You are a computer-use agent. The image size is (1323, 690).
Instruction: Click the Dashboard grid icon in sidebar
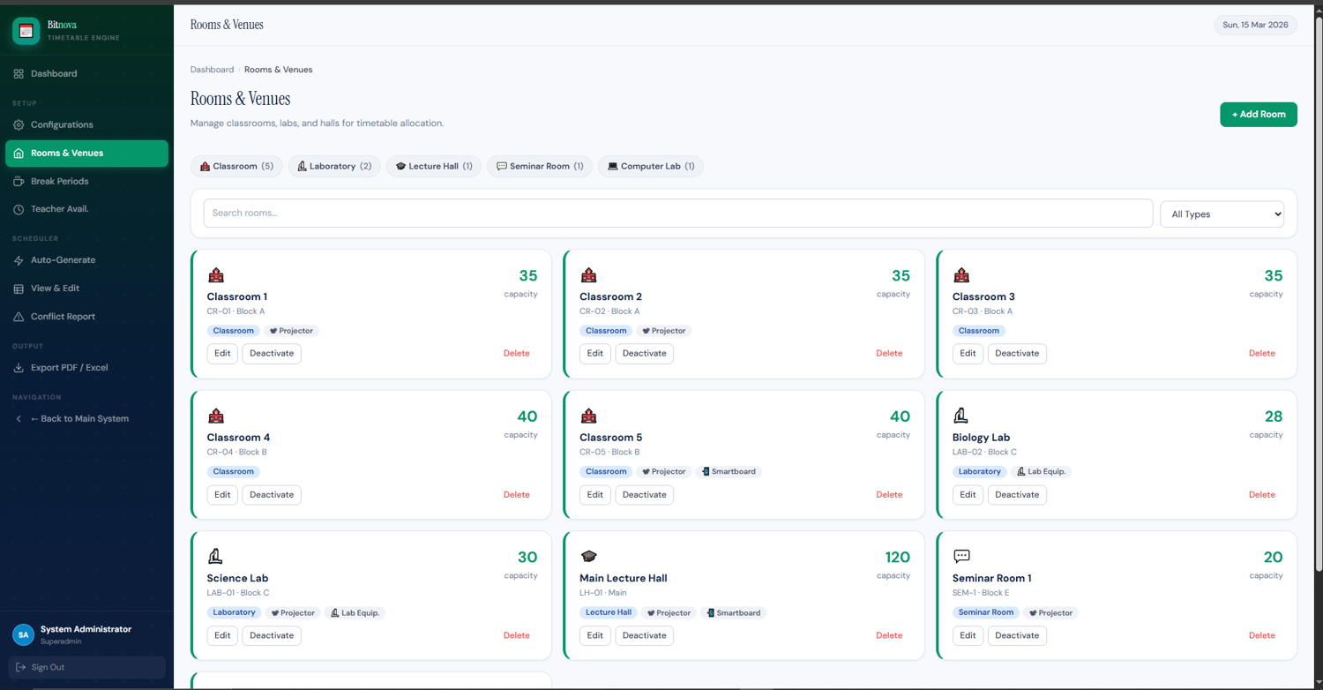click(19, 74)
